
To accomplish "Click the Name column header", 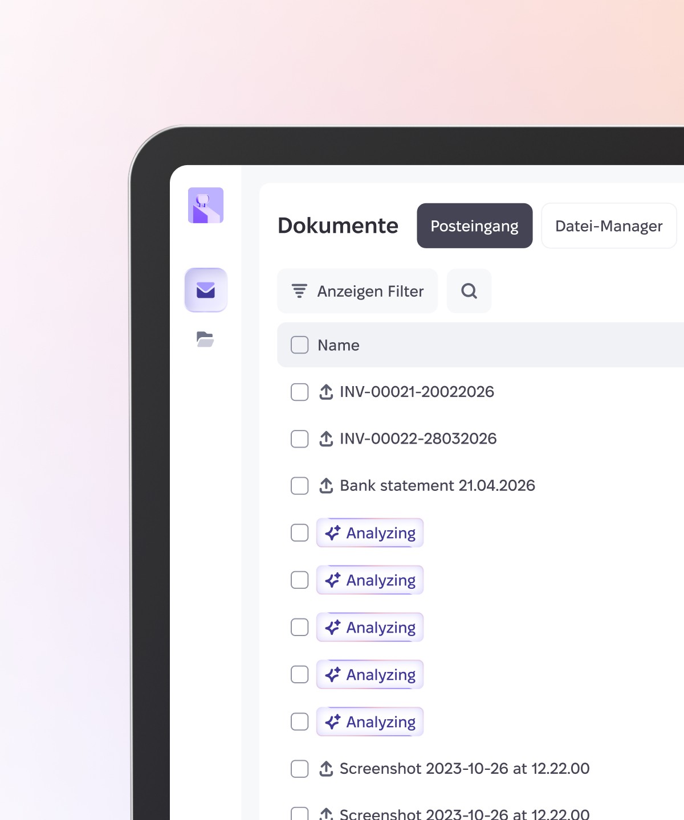I will (x=339, y=345).
